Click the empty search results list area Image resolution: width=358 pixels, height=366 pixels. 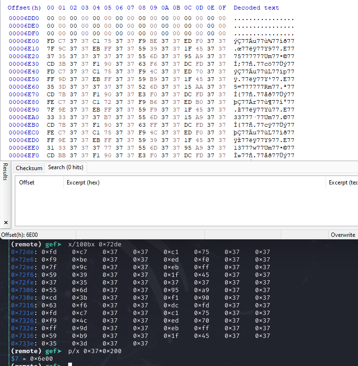tap(186, 206)
